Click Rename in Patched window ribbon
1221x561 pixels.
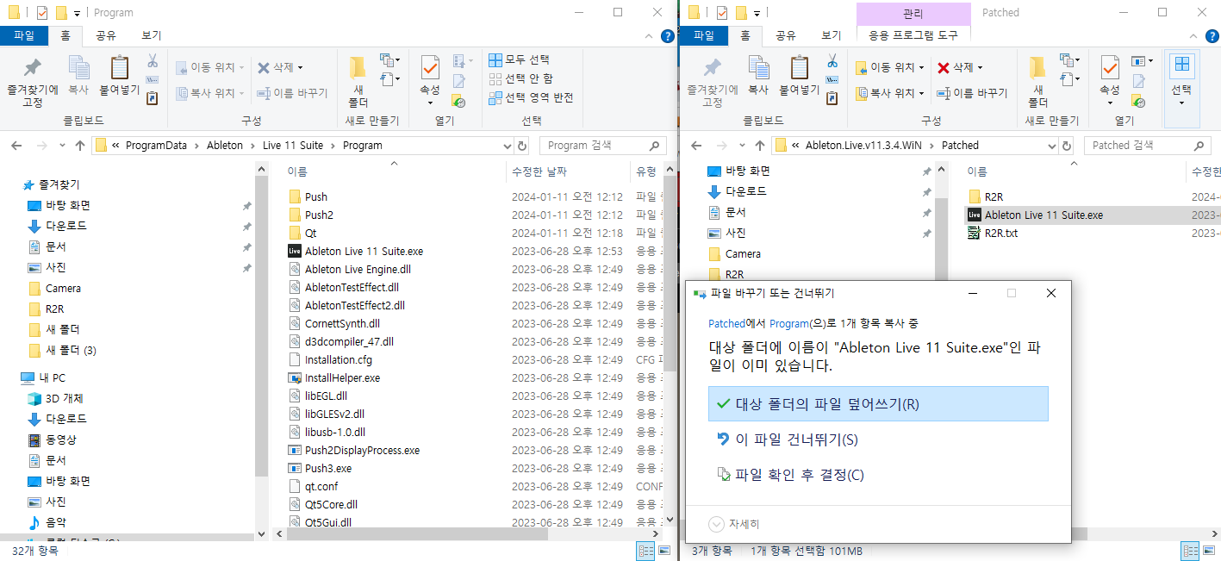pyautogui.click(x=972, y=93)
